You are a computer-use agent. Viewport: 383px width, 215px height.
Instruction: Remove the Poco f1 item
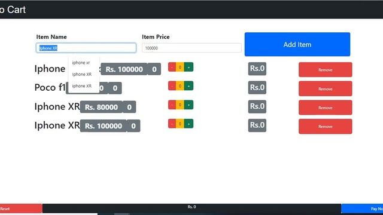326,89
